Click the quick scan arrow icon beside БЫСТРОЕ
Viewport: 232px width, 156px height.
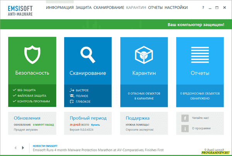pos(72,90)
